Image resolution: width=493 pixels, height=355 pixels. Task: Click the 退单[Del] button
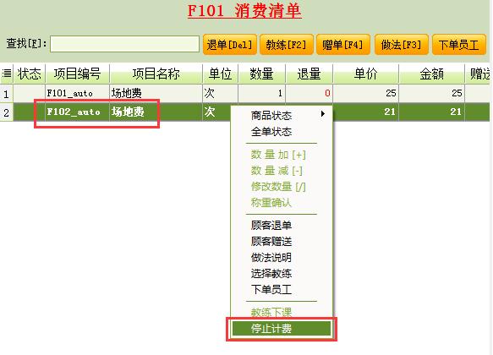[x=230, y=45]
